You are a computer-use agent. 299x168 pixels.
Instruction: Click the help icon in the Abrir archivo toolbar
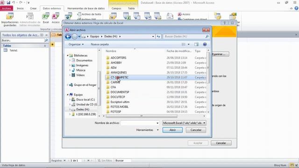pos(205,44)
